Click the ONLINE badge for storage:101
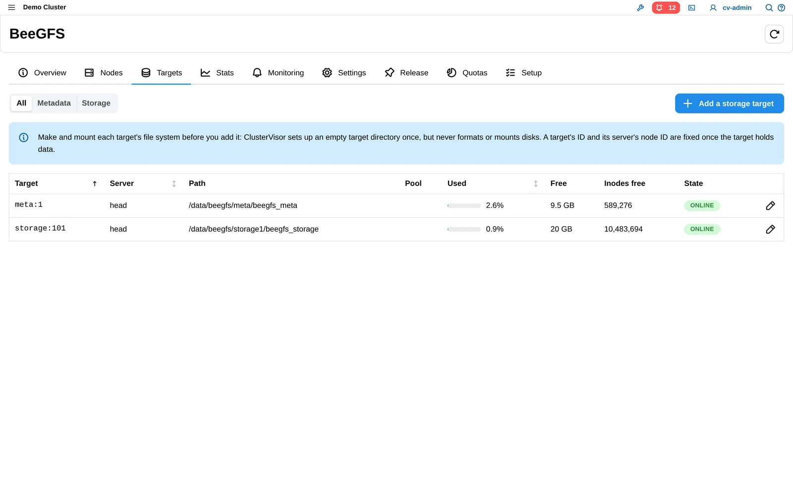Image resolution: width=793 pixels, height=495 pixels. click(x=702, y=229)
